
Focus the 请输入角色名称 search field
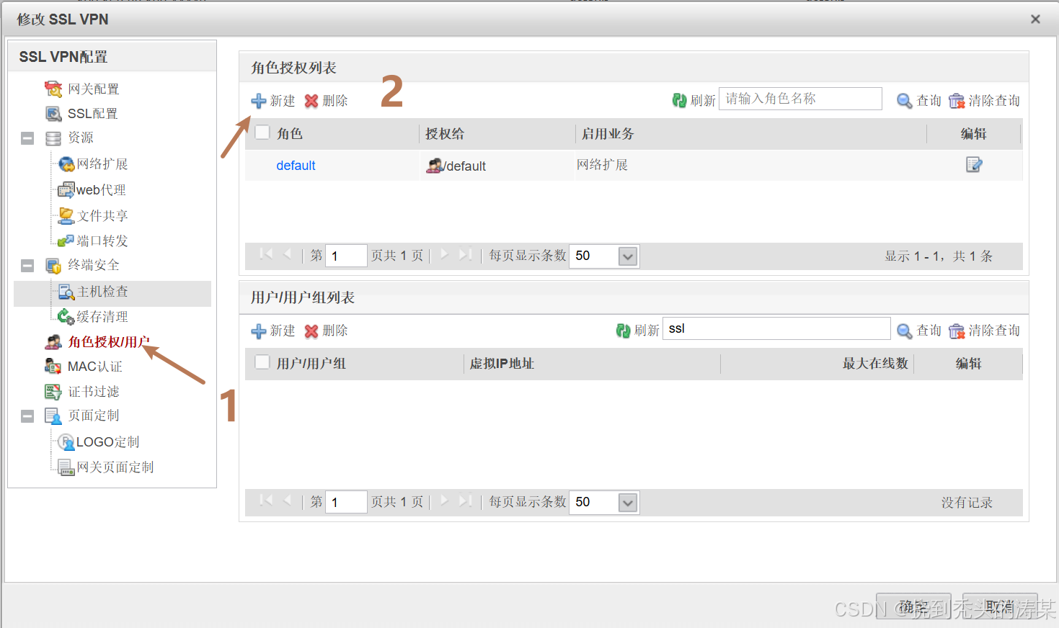click(800, 99)
